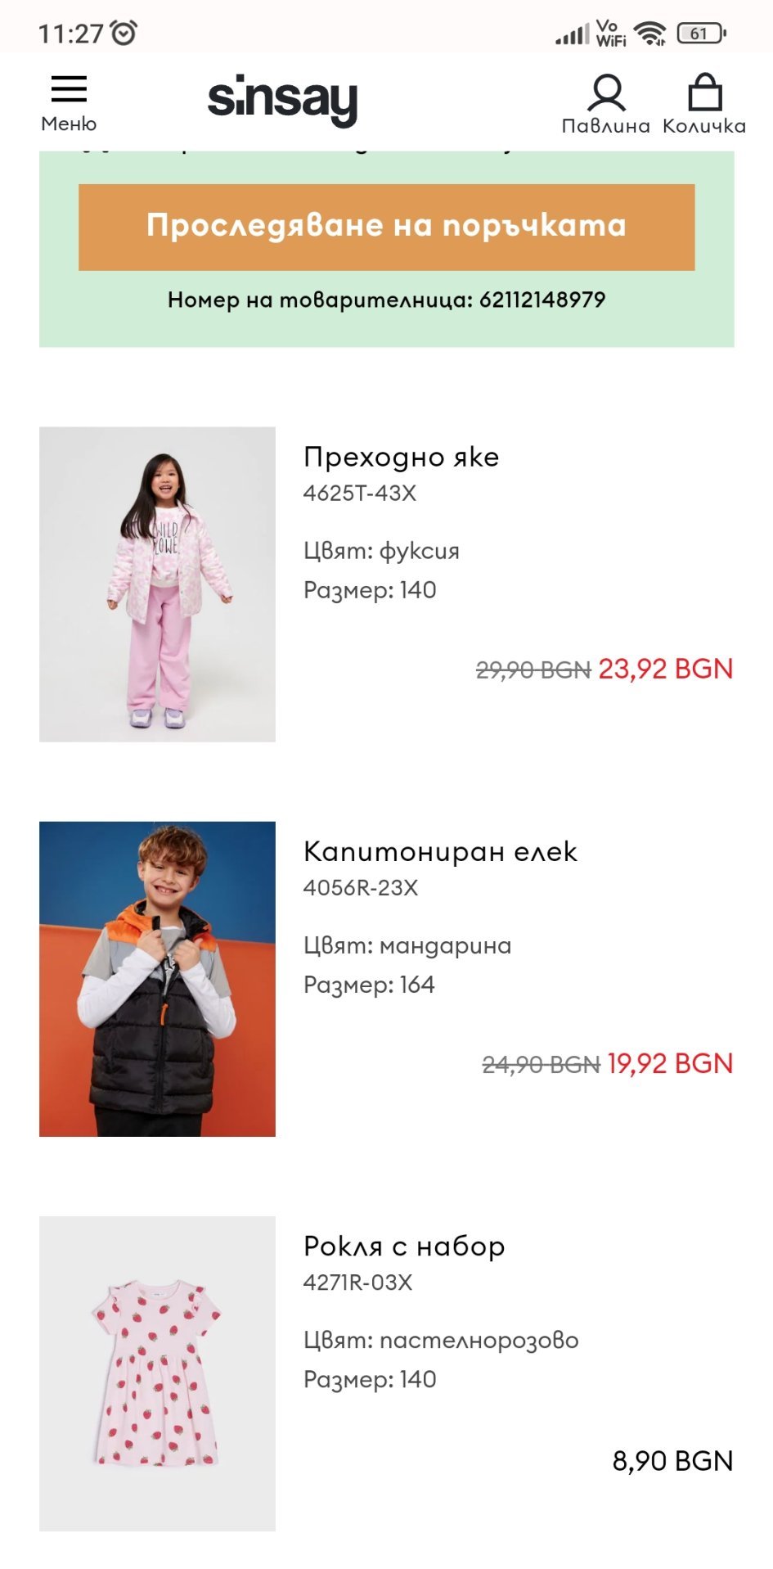This screenshot has height=1569, width=773.
Task: Tap the alarm clock status icon
Action: point(124,33)
